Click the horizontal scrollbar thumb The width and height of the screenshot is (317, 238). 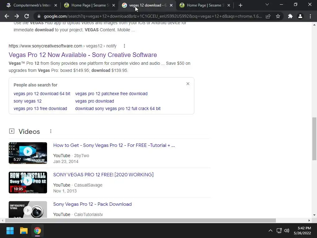[140, 220]
